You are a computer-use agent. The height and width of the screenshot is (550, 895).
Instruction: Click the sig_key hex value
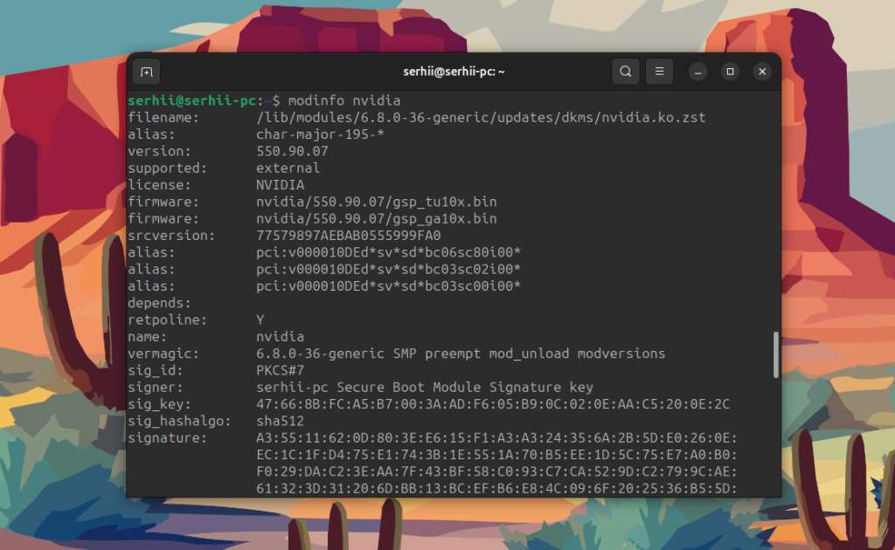(x=493, y=404)
